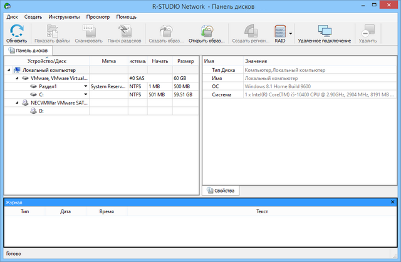The width and height of the screenshot is (401, 262).
Task: Click the Обновить refresh icon
Action: (17, 31)
